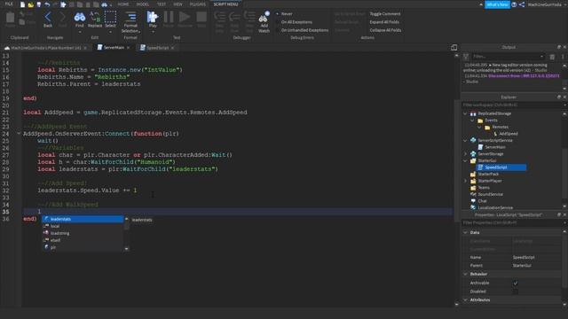The width and height of the screenshot is (568, 319).
Task: Collapse StarterGui tree node
Action: point(465,160)
